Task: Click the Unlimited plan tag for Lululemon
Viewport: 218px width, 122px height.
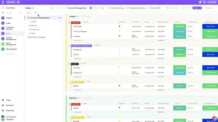Action: (x=179, y=73)
